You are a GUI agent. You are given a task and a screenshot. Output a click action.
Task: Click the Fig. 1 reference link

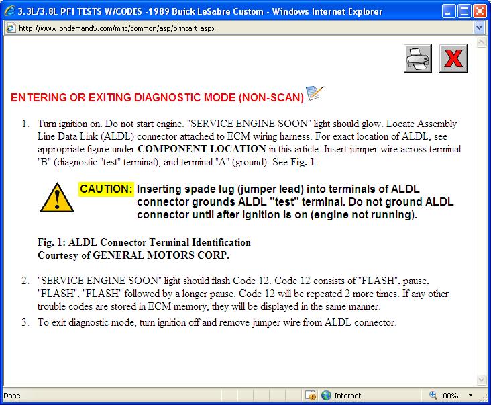coord(303,162)
